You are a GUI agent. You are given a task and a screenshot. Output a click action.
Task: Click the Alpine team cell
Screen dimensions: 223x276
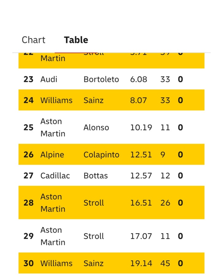point(52,155)
